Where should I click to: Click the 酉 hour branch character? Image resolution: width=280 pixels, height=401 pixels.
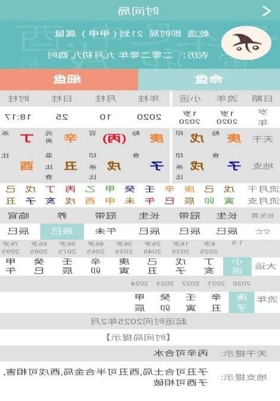coord(27,166)
